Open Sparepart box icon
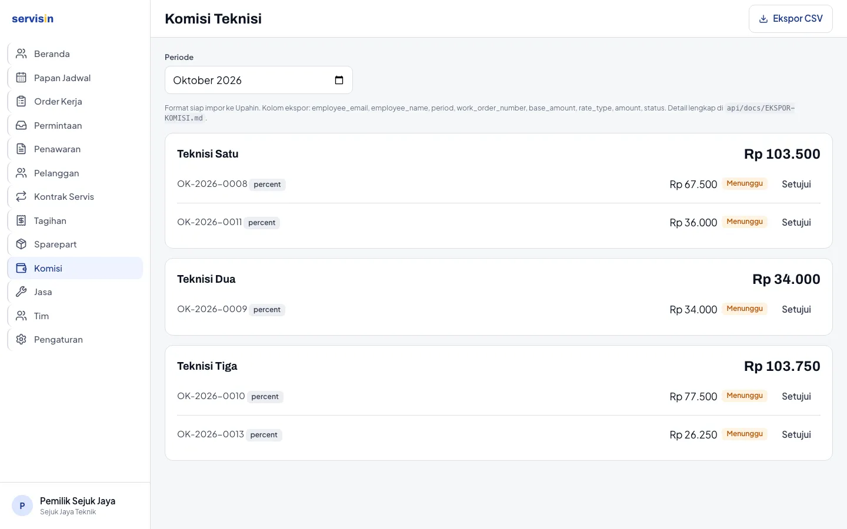Screen dimensions: 847x529 click(x=21, y=244)
